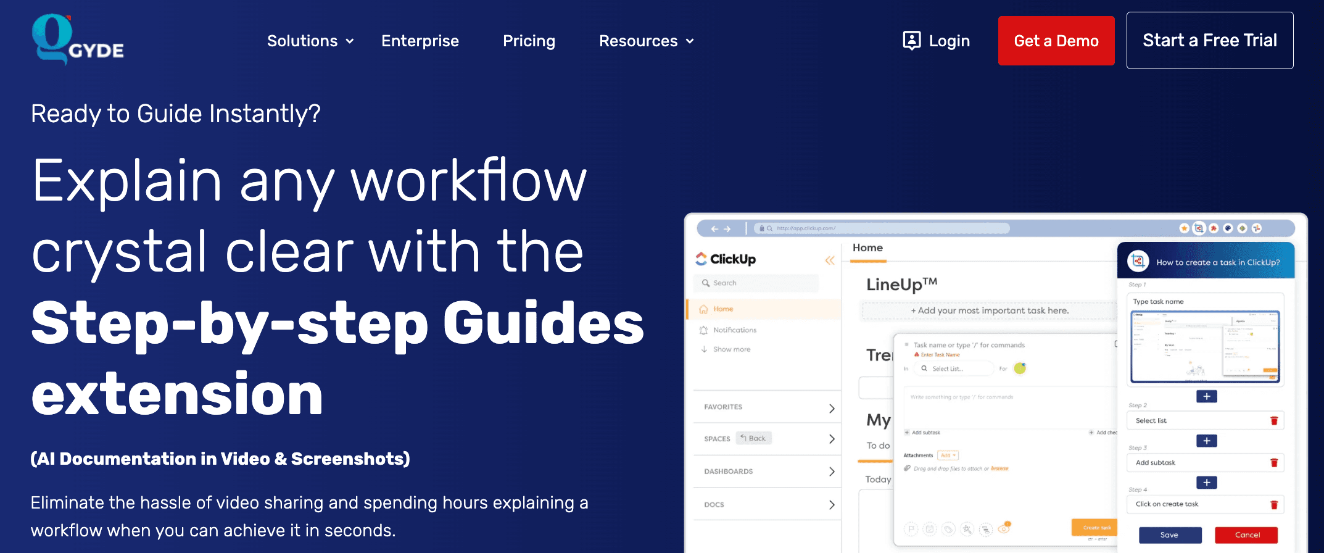The image size is (1324, 553).
Task: Click the green assignee circle
Action: (x=1020, y=368)
